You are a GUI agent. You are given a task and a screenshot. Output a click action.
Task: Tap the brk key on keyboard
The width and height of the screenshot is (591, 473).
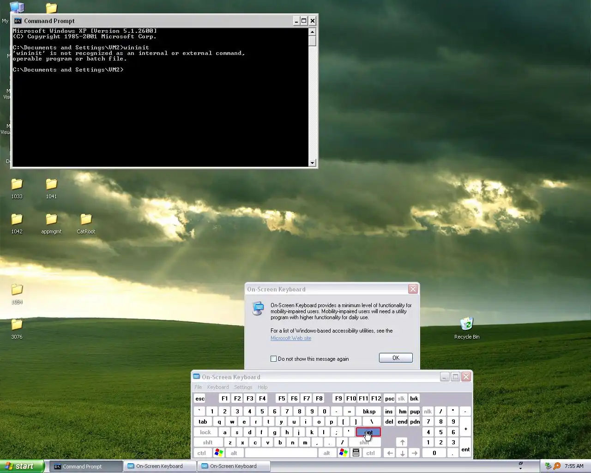[x=414, y=399]
